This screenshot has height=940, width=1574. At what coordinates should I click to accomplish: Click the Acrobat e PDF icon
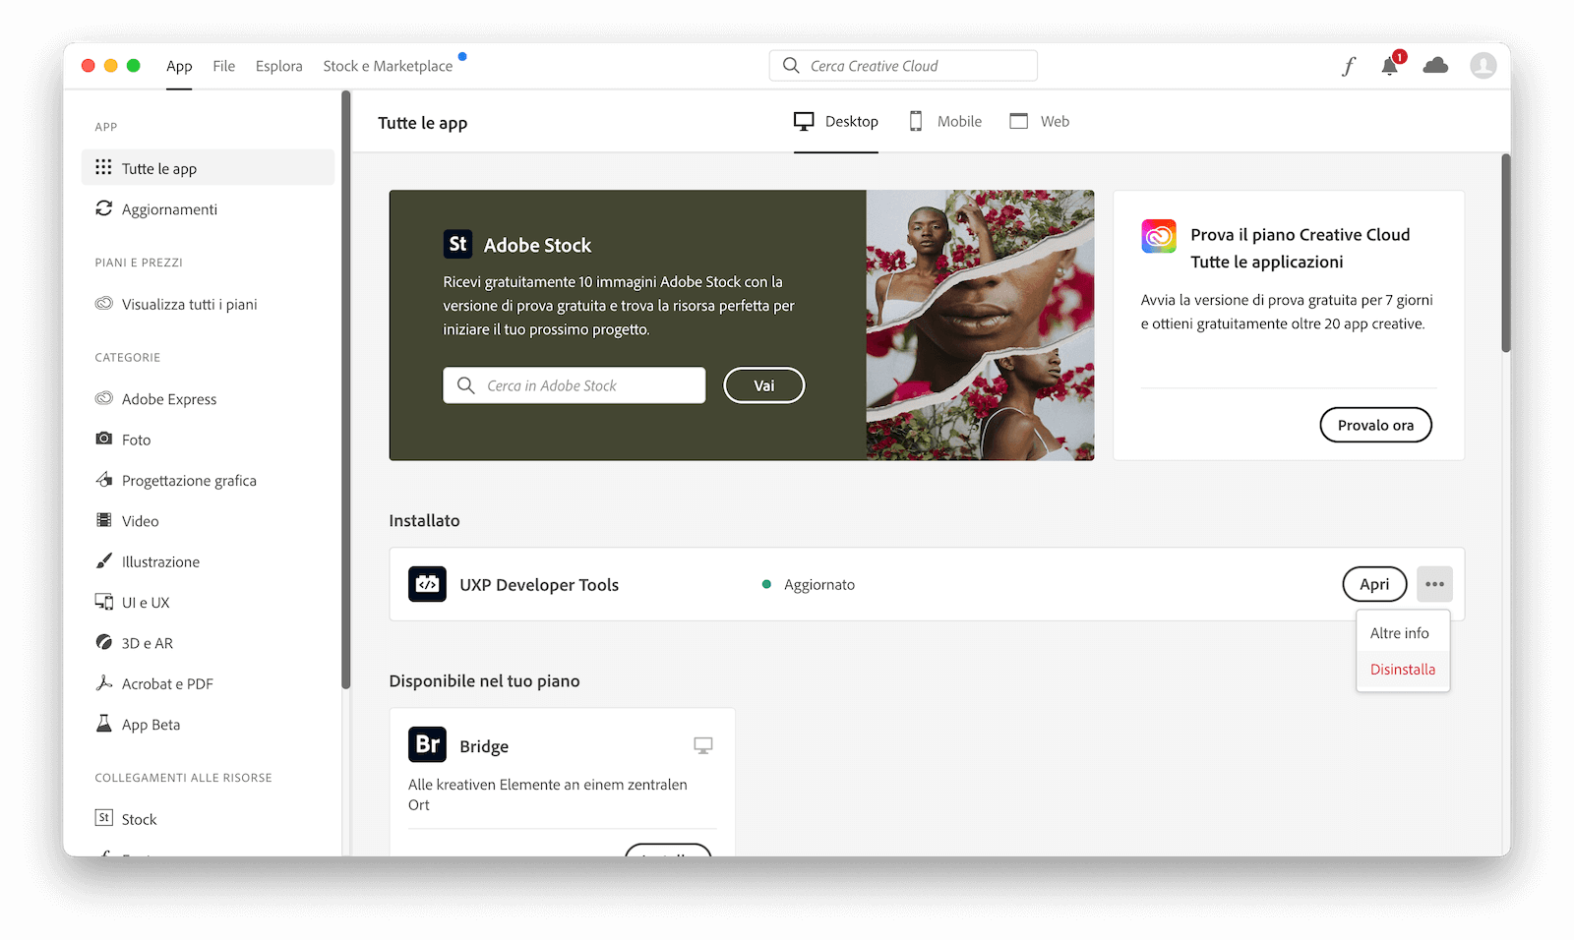tap(103, 682)
